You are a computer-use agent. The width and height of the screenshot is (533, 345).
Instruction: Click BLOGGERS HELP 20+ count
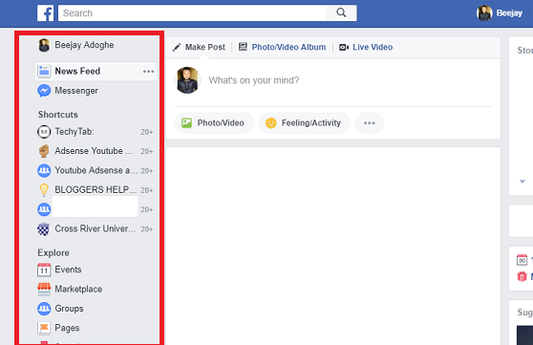click(147, 190)
